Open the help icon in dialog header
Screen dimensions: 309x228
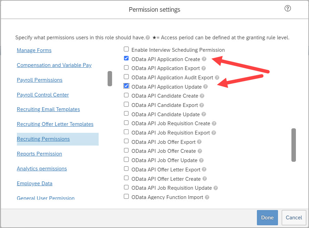tap(288, 9)
